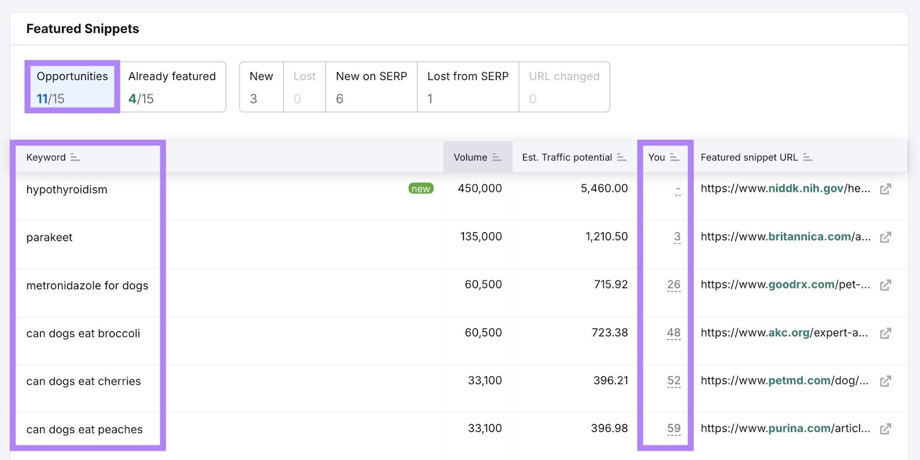Open external link icon for goodrx.com row
The height and width of the screenshot is (460, 920).
885,285
